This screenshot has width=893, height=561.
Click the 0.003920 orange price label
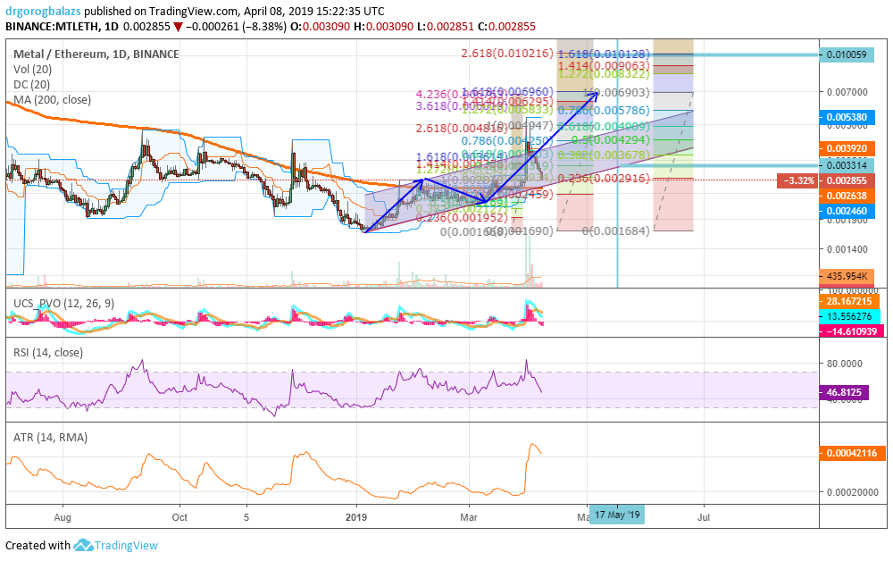click(x=847, y=148)
